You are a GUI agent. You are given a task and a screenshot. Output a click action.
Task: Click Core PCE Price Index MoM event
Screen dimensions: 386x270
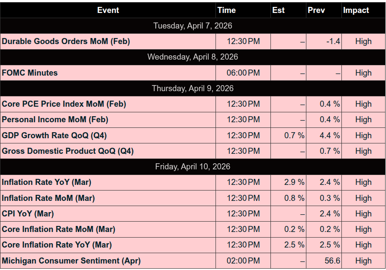pos(64,104)
